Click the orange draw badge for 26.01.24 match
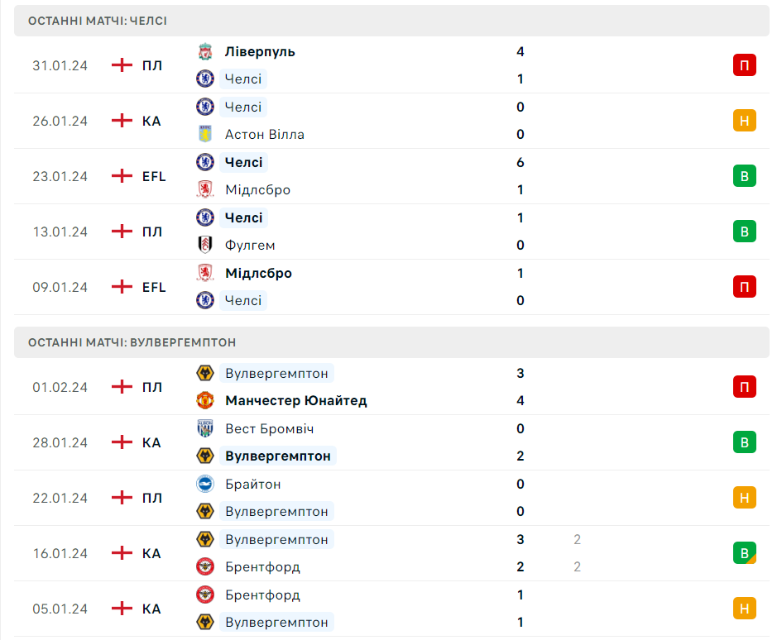This screenshot has width=777, height=640. (744, 121)
